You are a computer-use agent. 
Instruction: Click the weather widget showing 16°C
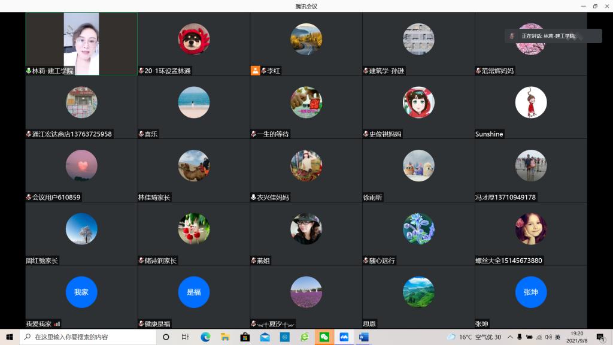click(x=473, y=337)
